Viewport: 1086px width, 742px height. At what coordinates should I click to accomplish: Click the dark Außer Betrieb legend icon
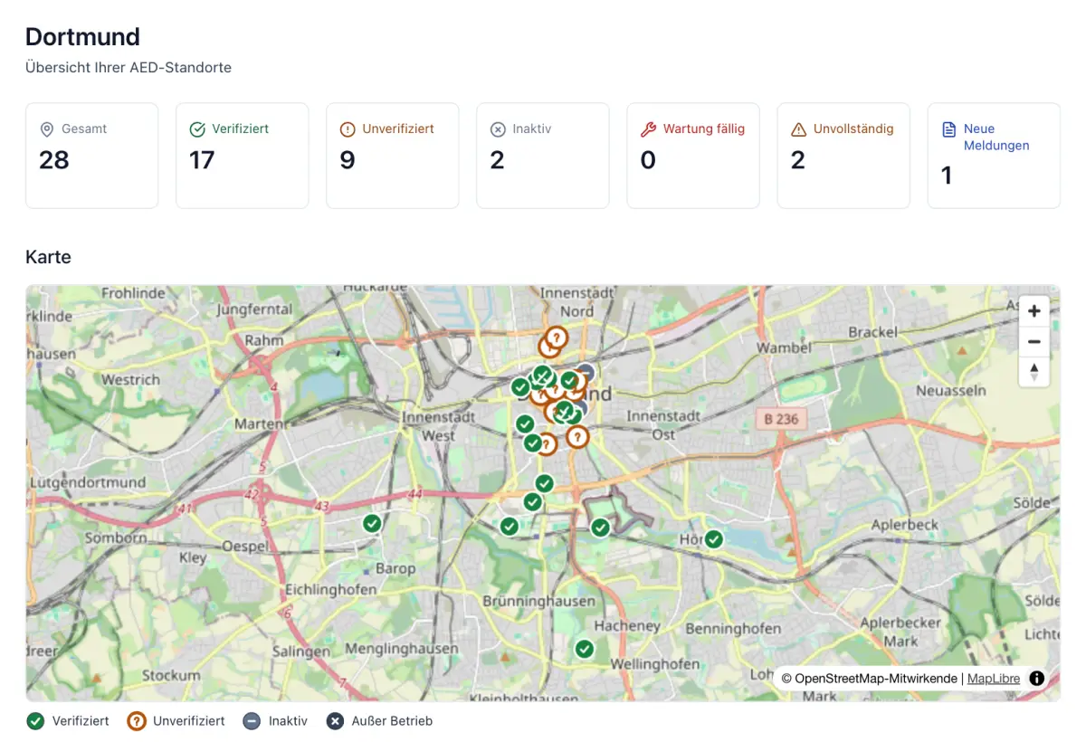335,721
